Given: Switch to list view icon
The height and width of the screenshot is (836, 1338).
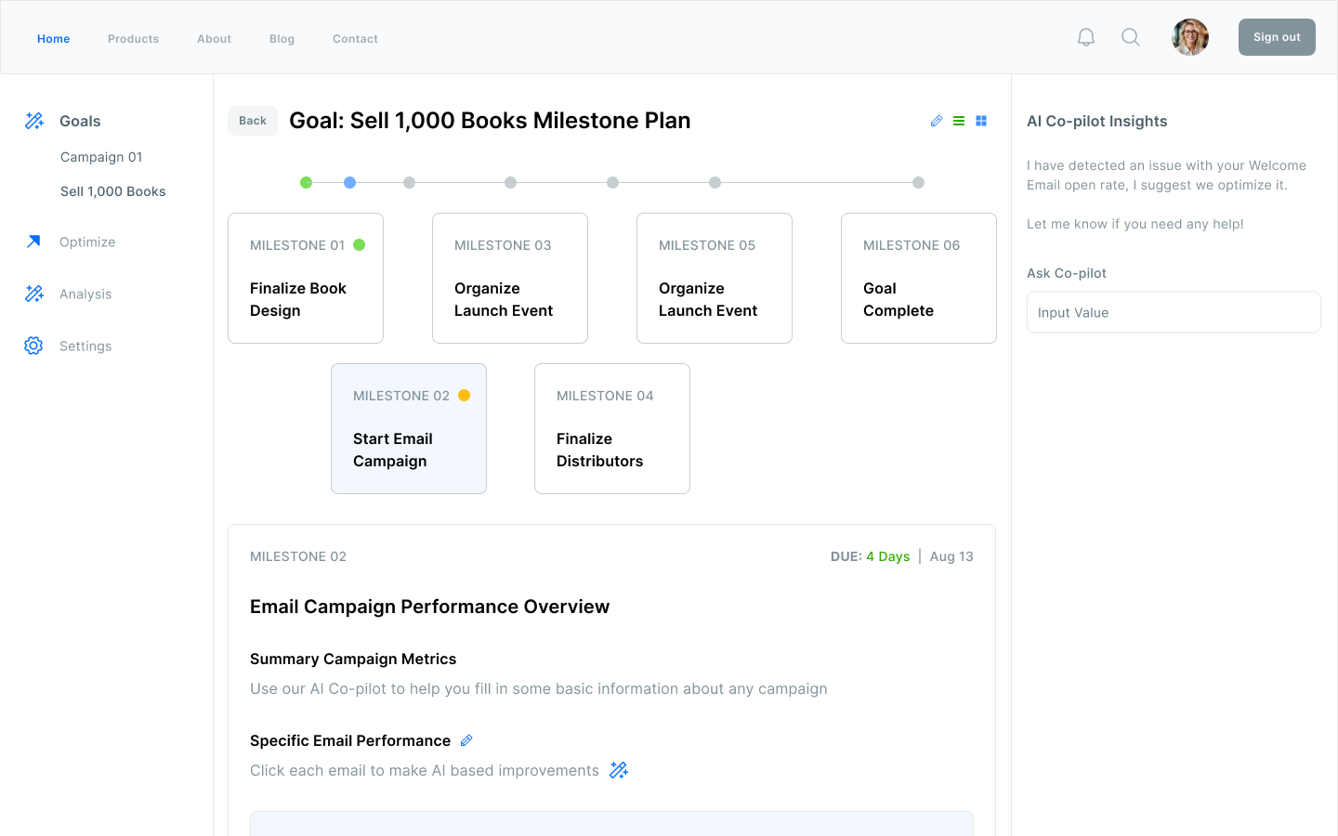Looking at the screenshot, I should coord(959,121).
